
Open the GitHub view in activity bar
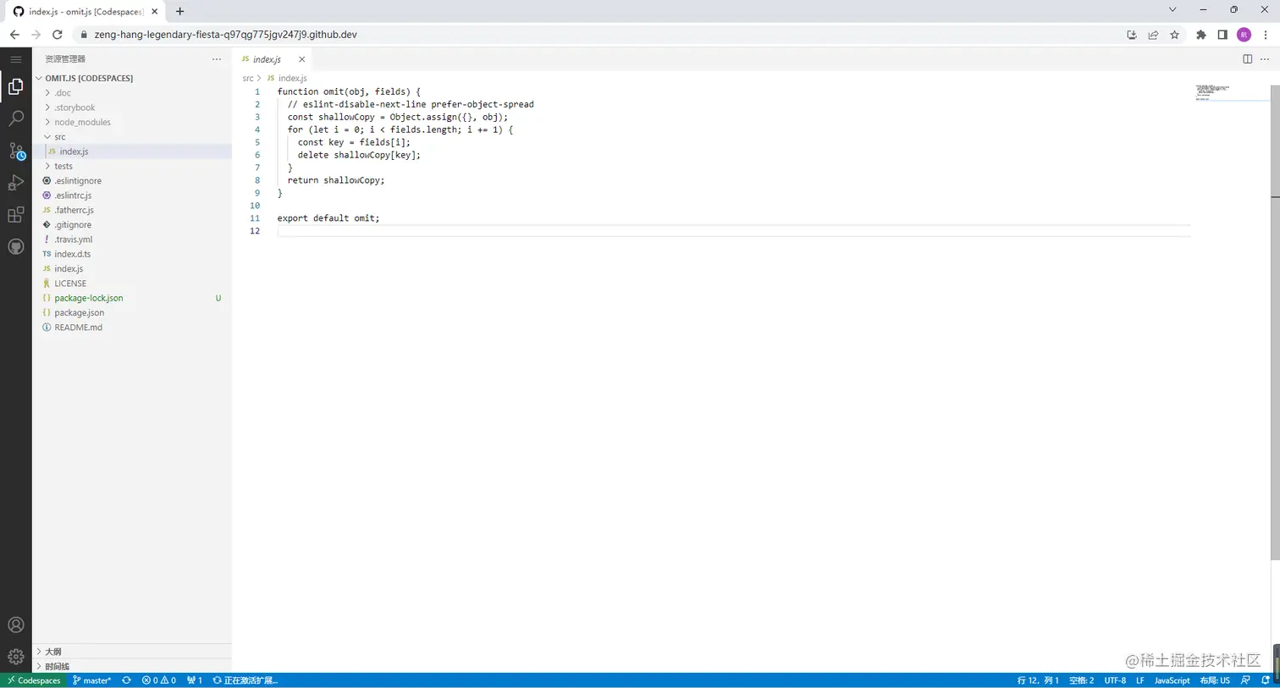(x=15, y=247)
